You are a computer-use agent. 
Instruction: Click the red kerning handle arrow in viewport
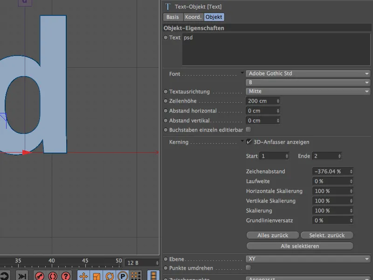[x=27, y=153]
